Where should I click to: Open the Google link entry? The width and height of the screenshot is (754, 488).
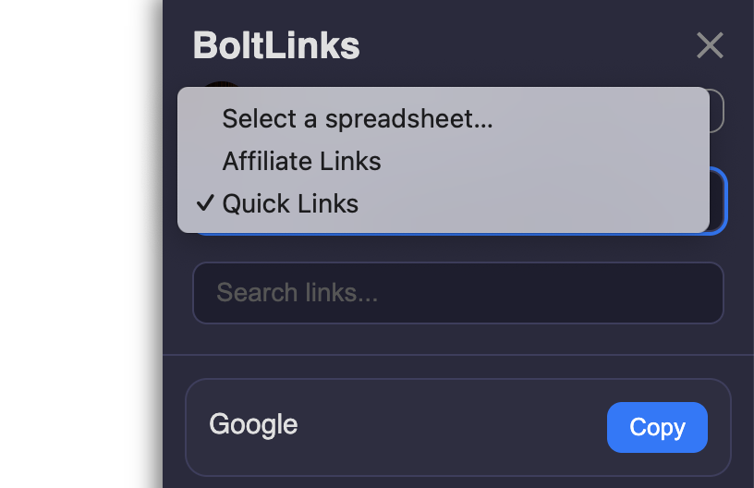point(457,427)
